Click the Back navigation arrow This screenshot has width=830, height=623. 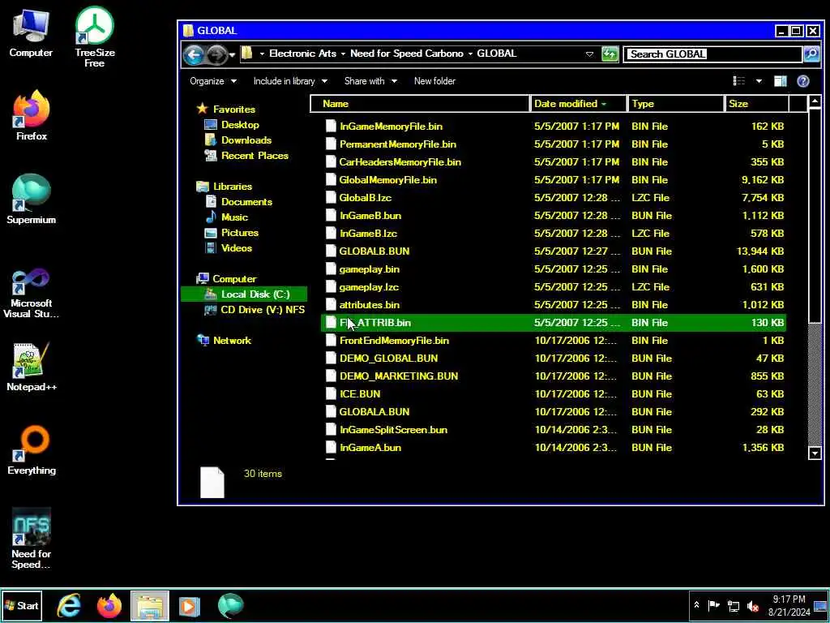[x=194, y=54]
